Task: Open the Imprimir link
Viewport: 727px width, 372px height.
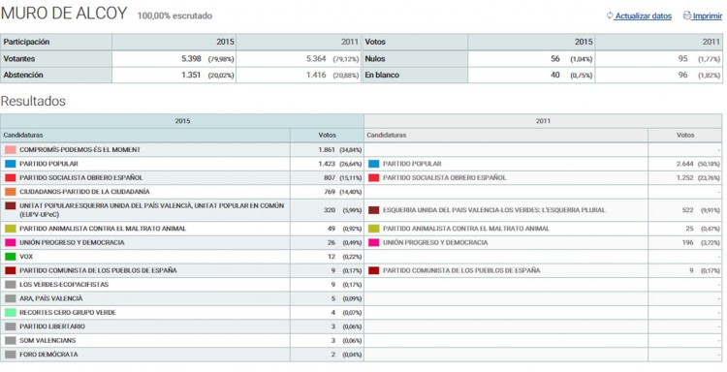Action: point(707,15)
